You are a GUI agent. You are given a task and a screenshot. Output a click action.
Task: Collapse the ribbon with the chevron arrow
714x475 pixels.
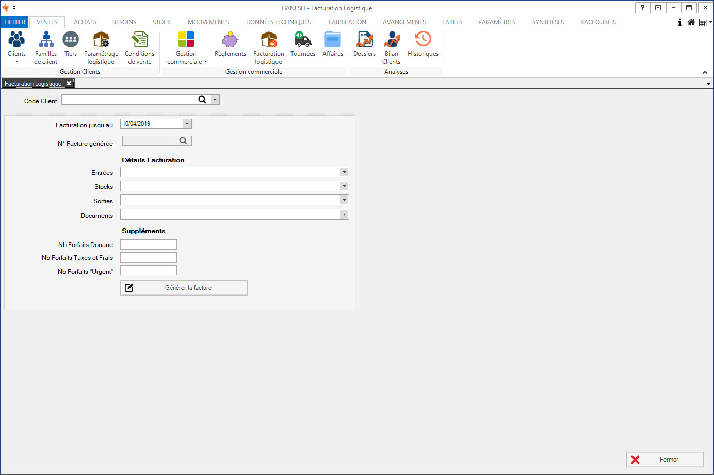705,72
